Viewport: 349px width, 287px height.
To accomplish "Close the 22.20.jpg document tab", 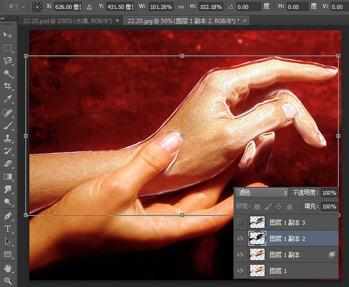I will point(245,20).
